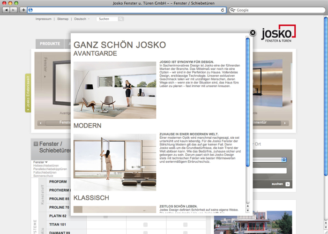Select the Innentür carousel label

(260, 122)
